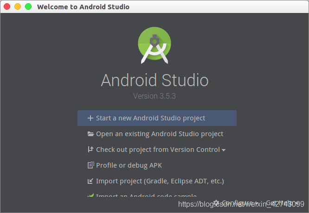Minimize the window with yellow button
Image resolution: width=309 pixels, height=213 pixels.
(x=18, y=6)
